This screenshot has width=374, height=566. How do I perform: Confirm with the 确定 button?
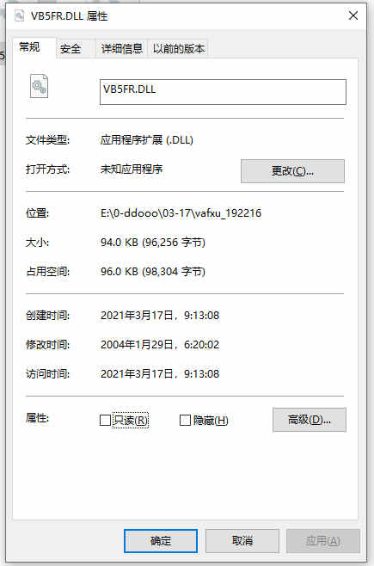click(161, 541)
